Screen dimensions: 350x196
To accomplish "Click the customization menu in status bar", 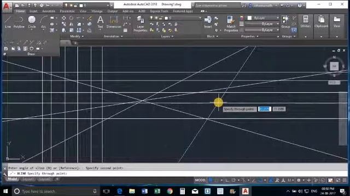I will point(345,180).
